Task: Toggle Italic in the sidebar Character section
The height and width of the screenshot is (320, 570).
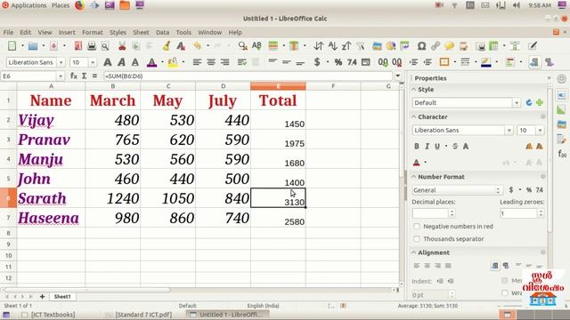Action: tap(427, 146)
